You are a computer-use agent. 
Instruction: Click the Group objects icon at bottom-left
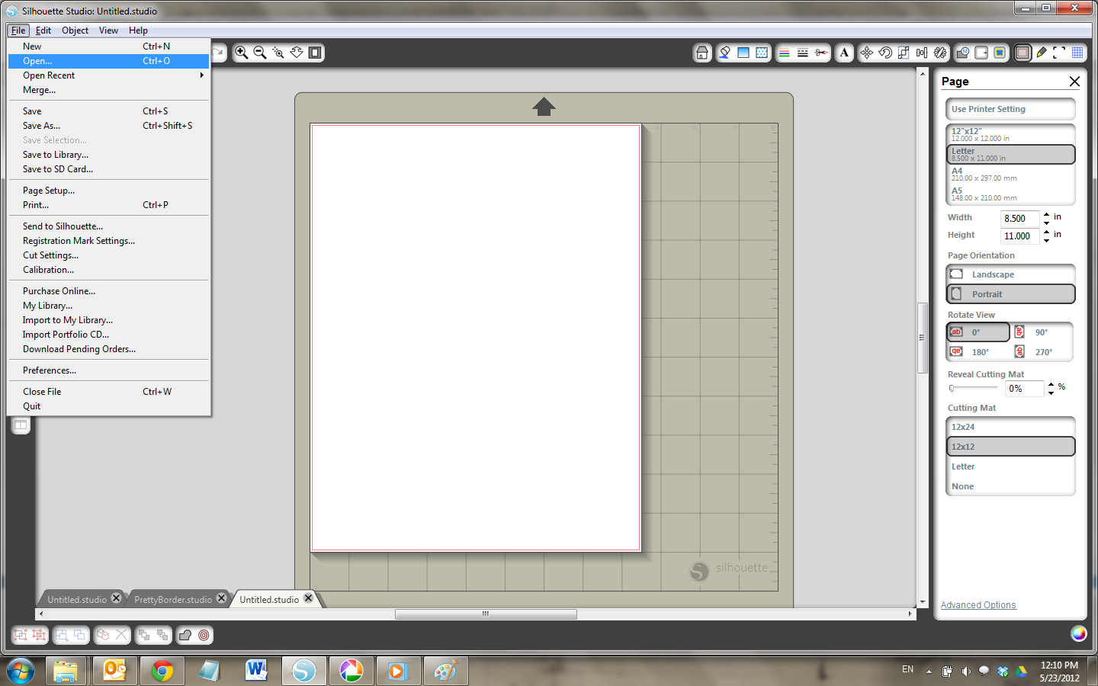(21, 635)
